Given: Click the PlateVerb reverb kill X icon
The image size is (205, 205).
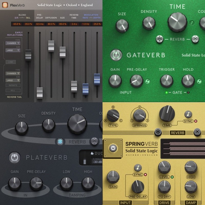Looking at the screenshot, I should tap(94, 141).
